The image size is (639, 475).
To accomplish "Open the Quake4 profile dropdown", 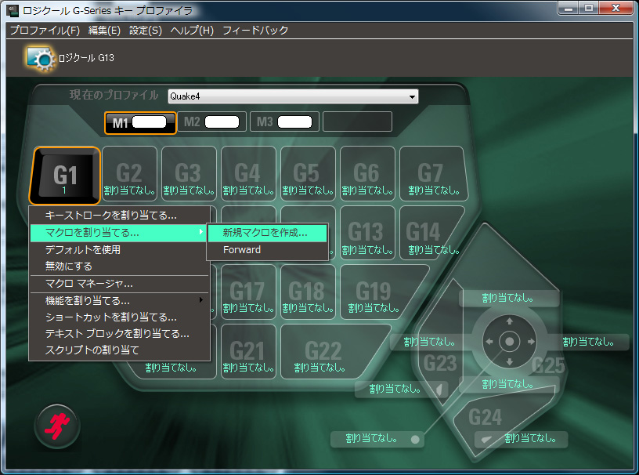I will (x=294, y=96).
